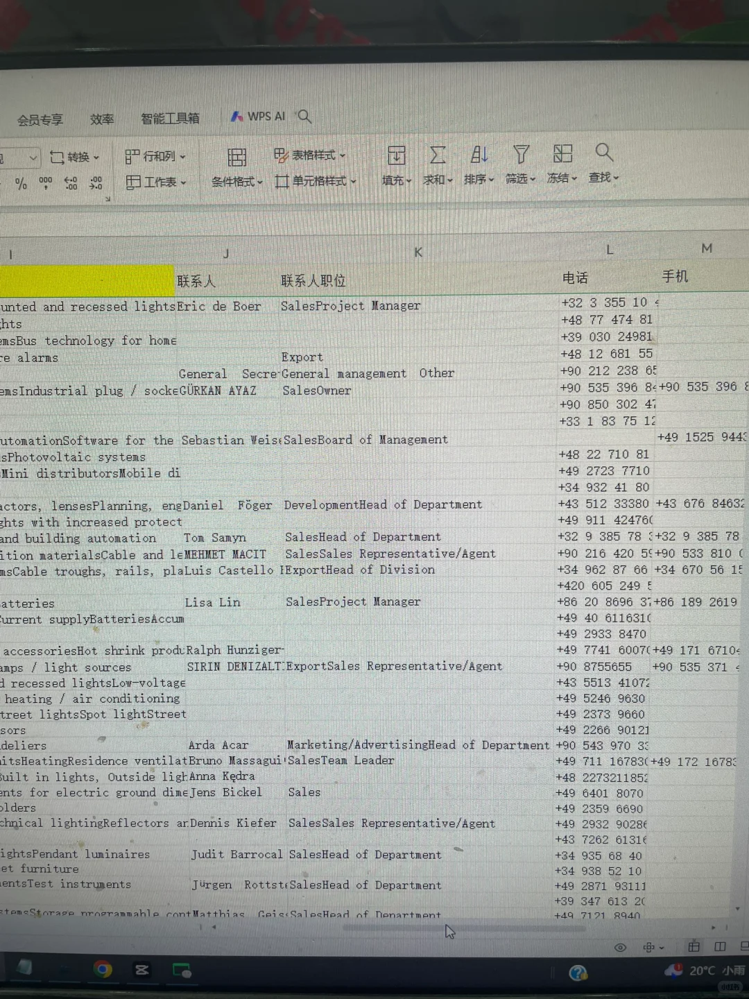
Task: Increase decimal places
Action: pyautogui.click(x=71, y=183)
